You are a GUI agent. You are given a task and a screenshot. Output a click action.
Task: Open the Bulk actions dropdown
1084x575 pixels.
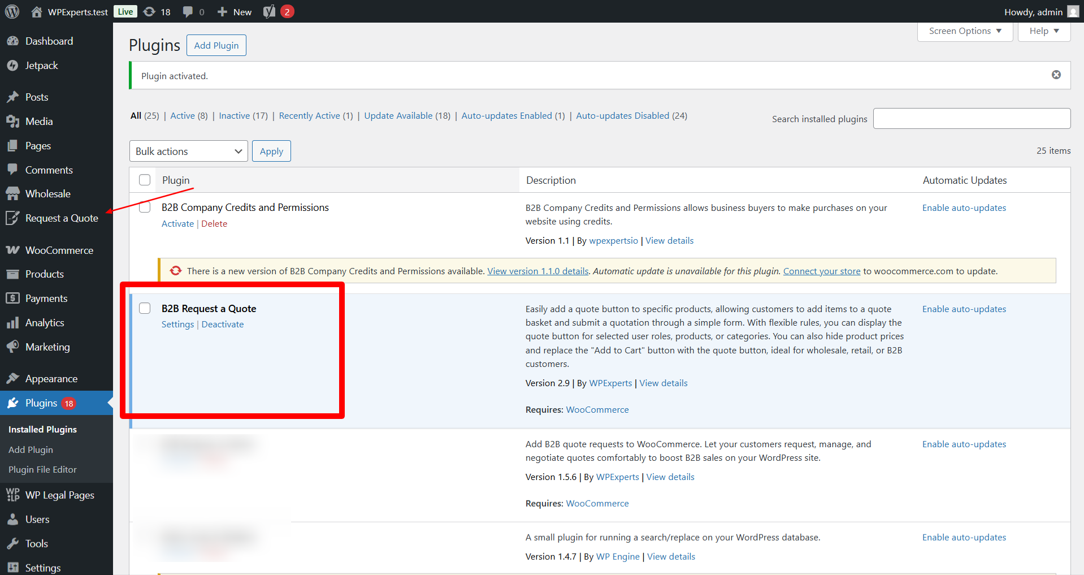(188, 151)
